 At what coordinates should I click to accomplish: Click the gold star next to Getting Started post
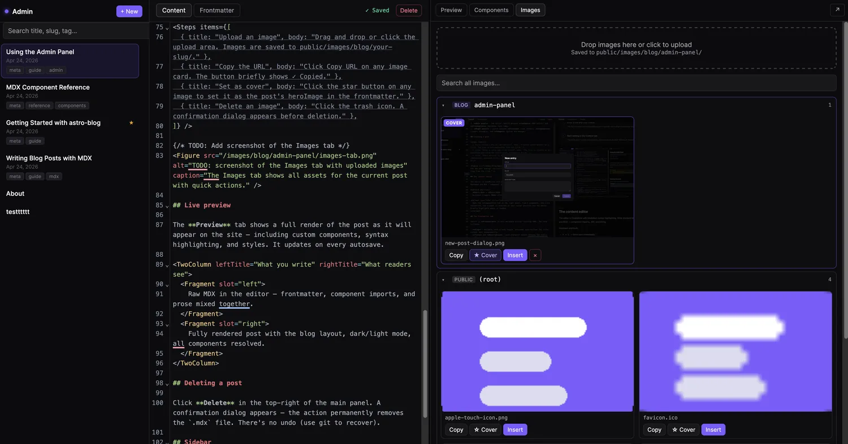[131, 123]
